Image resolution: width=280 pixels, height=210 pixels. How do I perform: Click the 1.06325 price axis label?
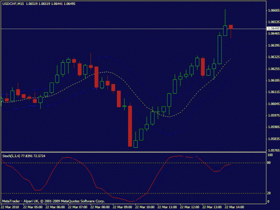click(x=274, y=57)
